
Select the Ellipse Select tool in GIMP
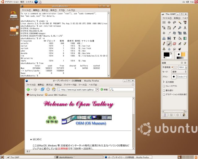tap(169, 22)
